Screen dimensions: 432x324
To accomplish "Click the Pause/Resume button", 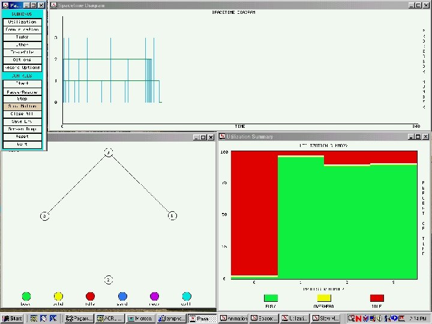I will coord(22,92).
